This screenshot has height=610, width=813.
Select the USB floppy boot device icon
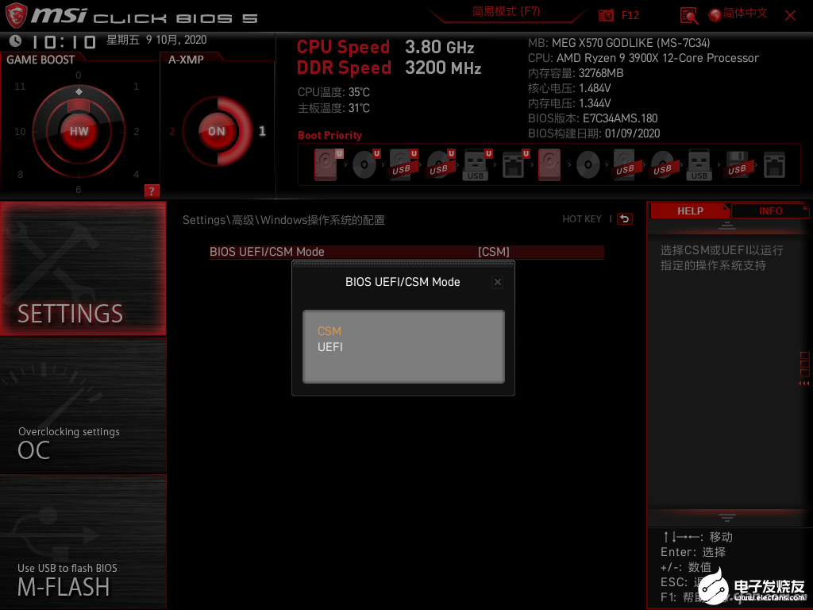click(737, 164)
